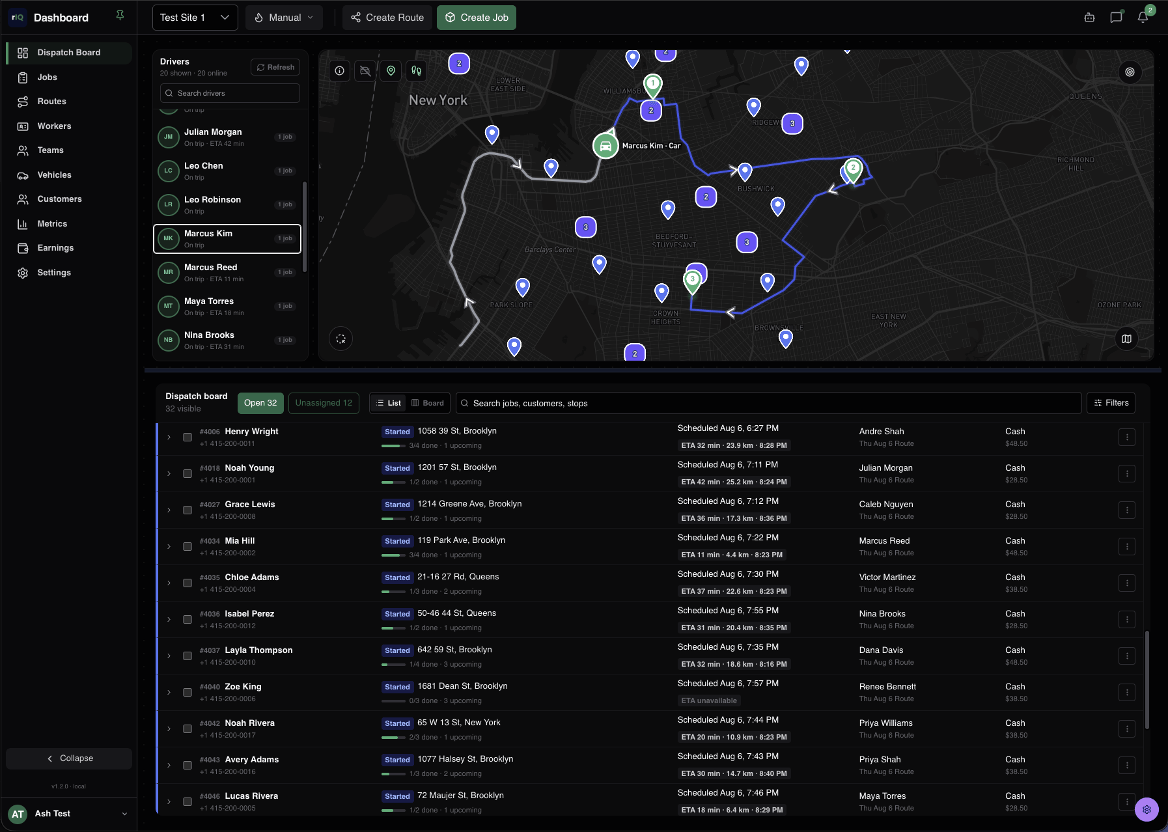The image size is (1168, 832).
Task: Expand the Lucas Rivera job row
Action: pos(169,802)
